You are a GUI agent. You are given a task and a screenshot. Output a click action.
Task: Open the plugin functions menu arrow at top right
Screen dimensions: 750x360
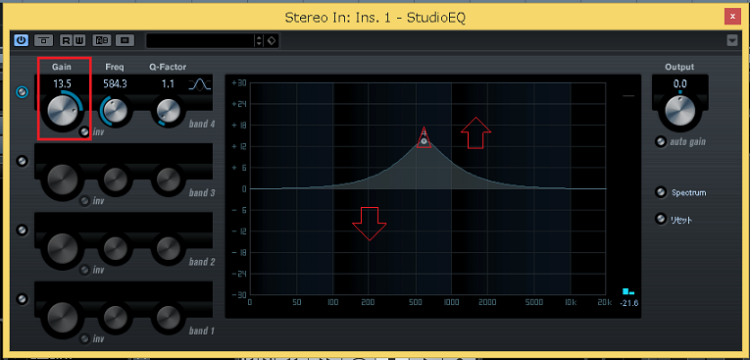pyautogui.click(x=732, y=40)
